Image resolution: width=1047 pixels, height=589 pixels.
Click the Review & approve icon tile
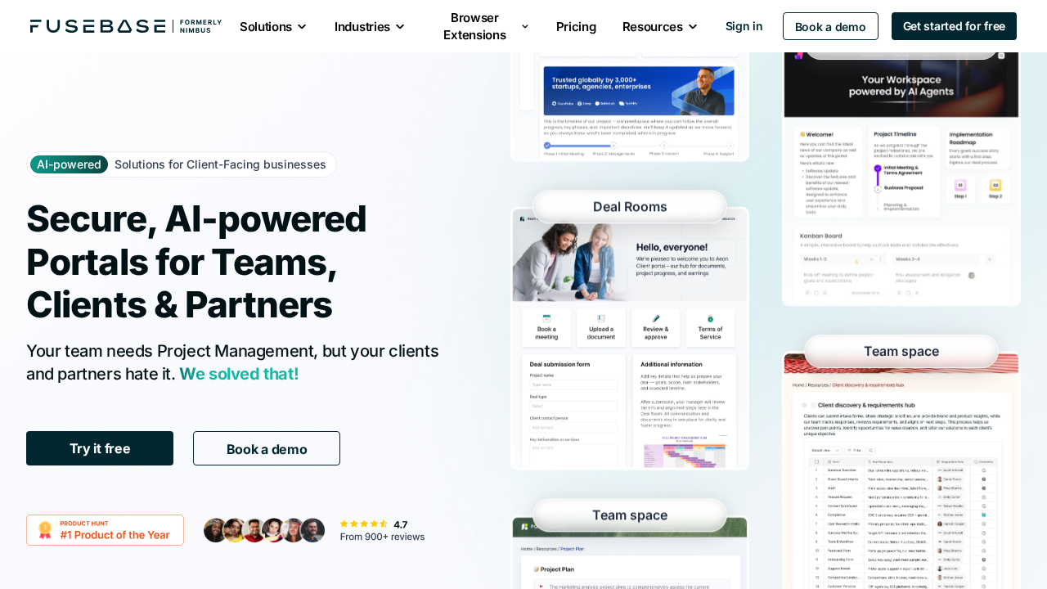click(x=656, y=327)
